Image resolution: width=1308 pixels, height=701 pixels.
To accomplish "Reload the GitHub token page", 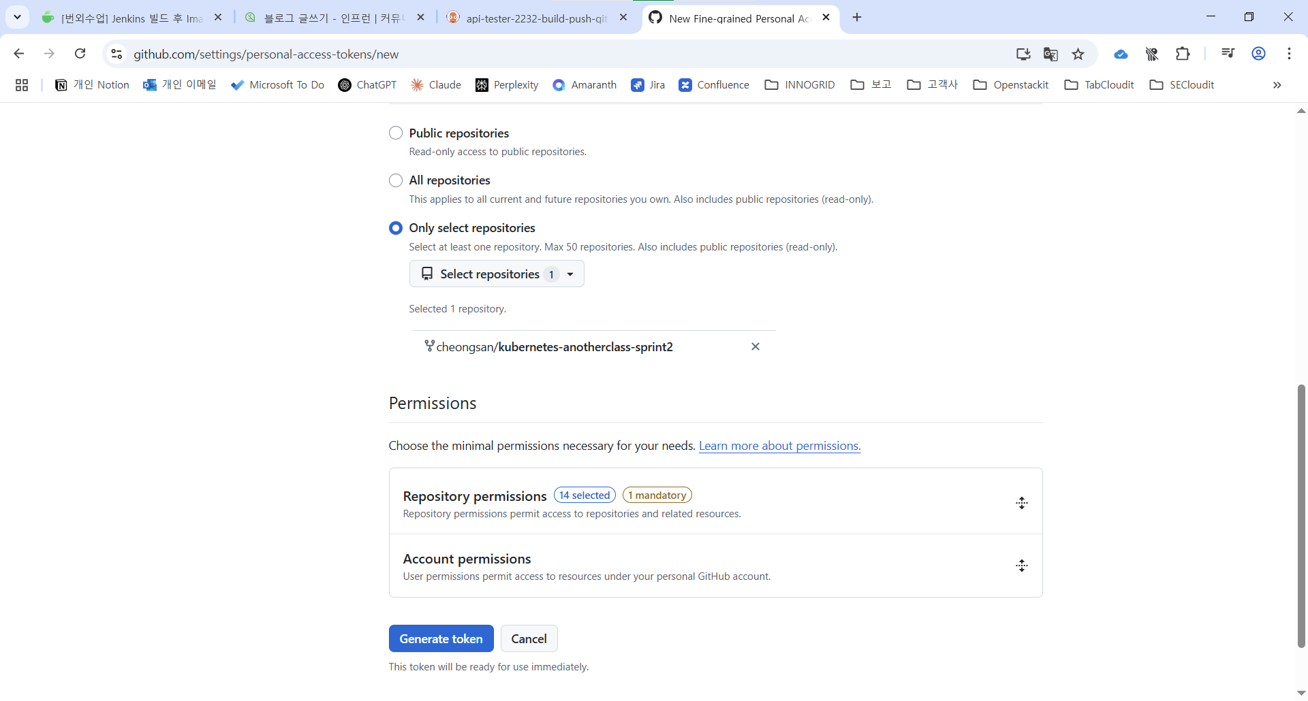I will point(80,54).
